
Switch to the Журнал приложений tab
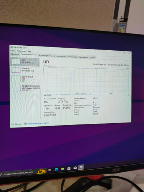(x=47, y=56)
